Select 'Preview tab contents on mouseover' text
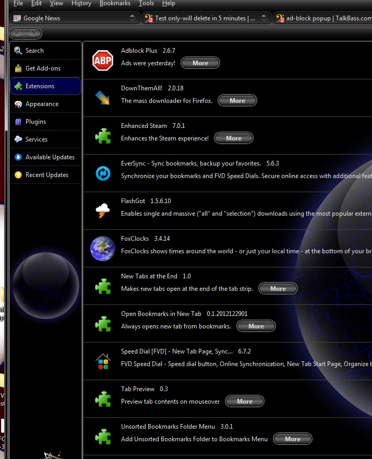Image resolution: width=372 pixels, height=459 pixels. point(170,402)
